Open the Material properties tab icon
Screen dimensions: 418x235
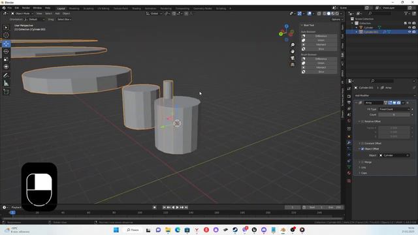point(349,173)
